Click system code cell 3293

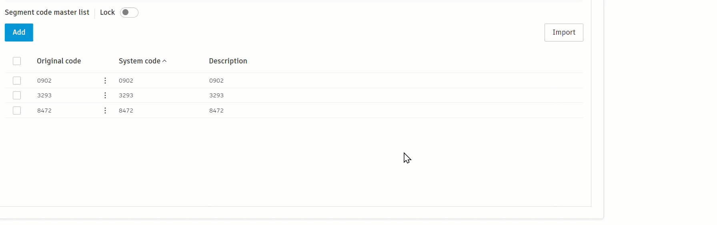126,95
